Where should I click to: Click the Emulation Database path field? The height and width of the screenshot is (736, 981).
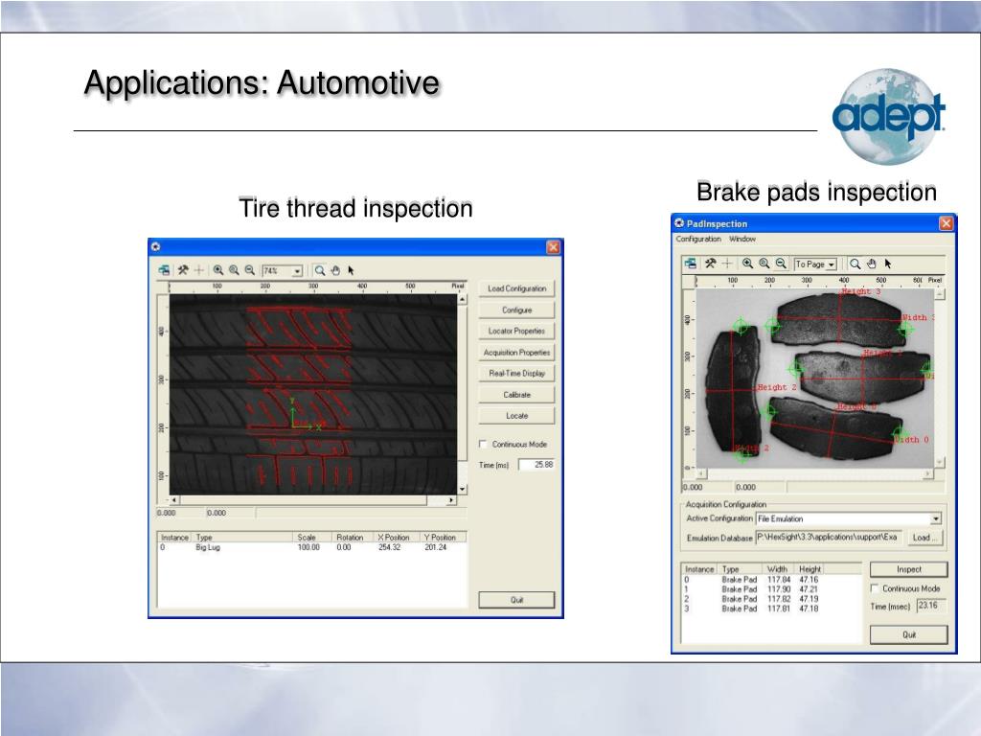[829, 537]
